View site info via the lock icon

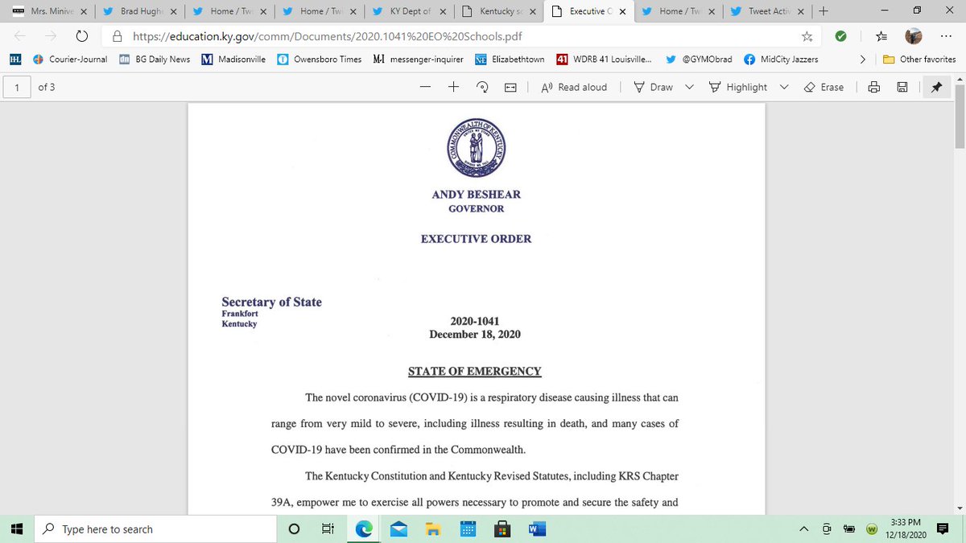pos(118,36)
